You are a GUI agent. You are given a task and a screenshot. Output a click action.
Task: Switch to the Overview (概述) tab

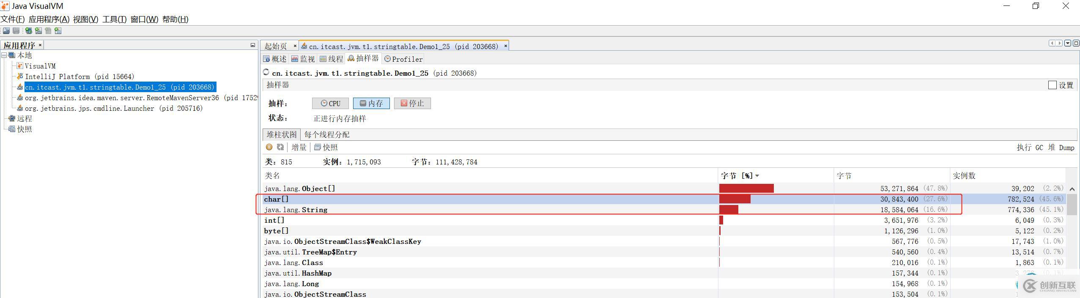[275, 59]
